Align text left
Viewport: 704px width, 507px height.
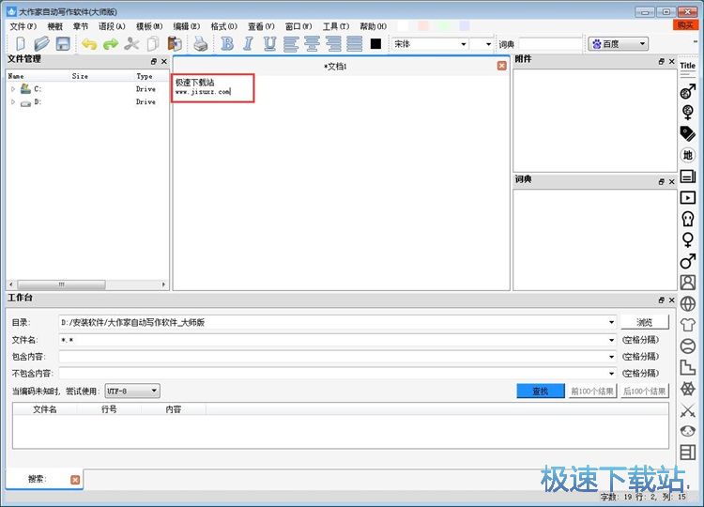pos(290,43)
